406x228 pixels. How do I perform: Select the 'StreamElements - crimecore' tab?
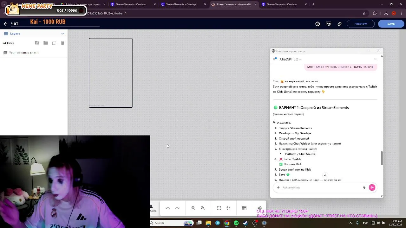point(234,4)
